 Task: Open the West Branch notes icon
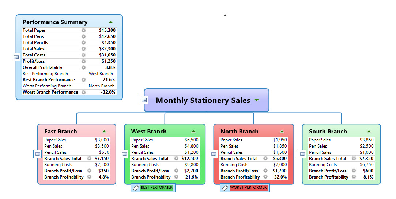pyautogui.click(x=124, y=154)
